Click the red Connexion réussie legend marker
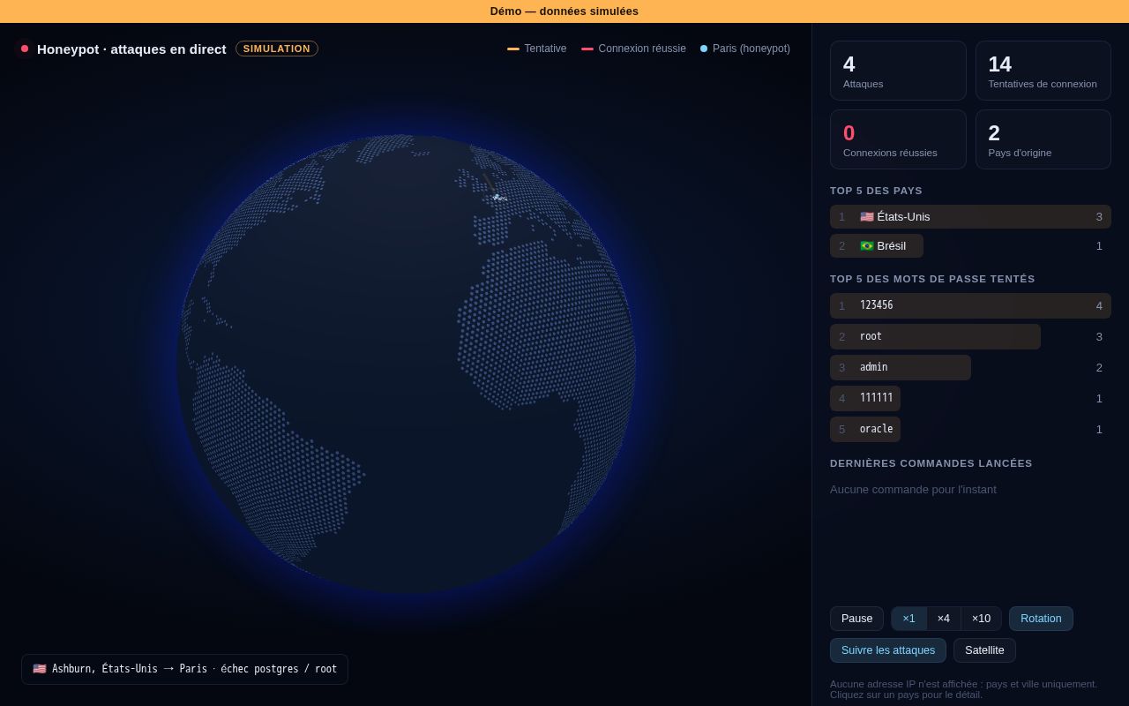Viewport: 1129px width, 706px height. [x=587, y=49]
